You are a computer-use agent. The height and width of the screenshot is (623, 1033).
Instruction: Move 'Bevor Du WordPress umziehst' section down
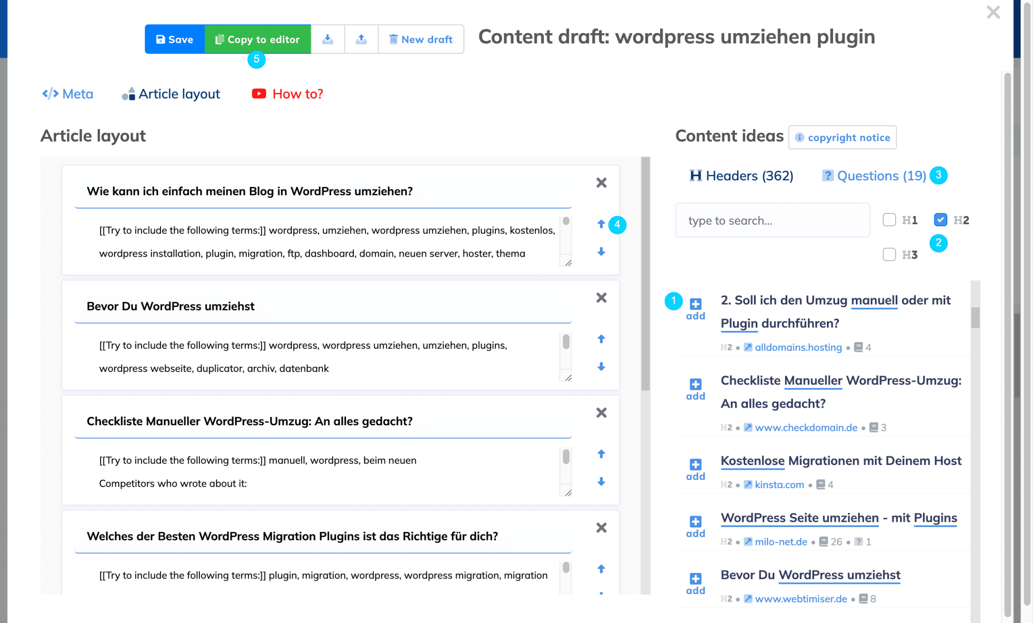point(601,367)
